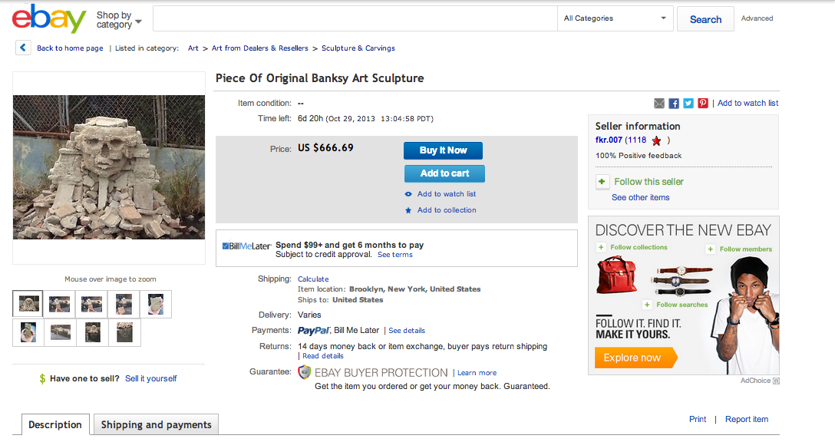Screen dimensions: 835x442
Task: Click the Add to cart button
Action: (444, 173)
